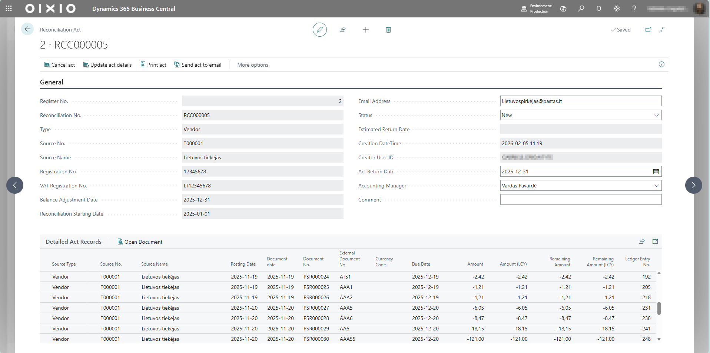The width and height of the screenshot is (710, 353).
Task: Go back with the left arrow icon
Action: pyautogui.click(x=27, y=29)
